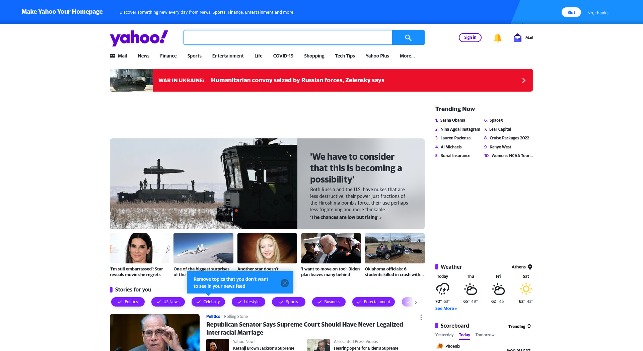Click the Phoenix team logo in Scoreboard
The height and width of the screenshot is (351, 643).
[439, 346]
